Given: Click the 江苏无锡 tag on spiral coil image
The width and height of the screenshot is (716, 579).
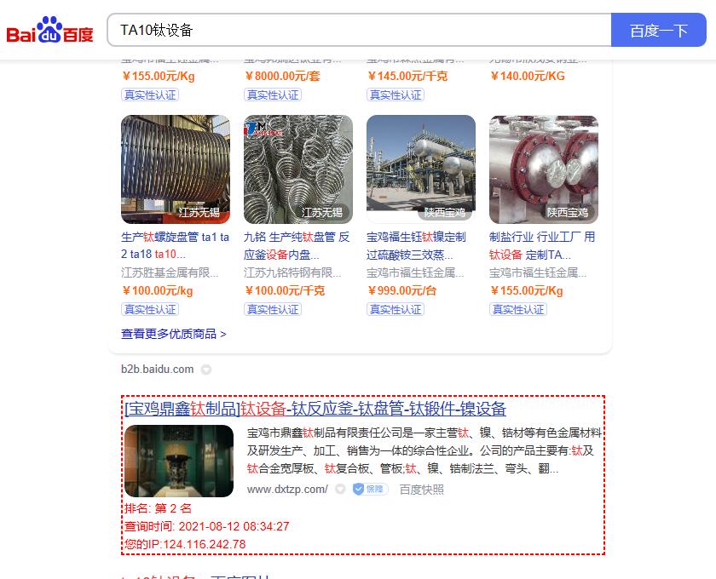Looking at the screenshot, I should click(199, 212).
